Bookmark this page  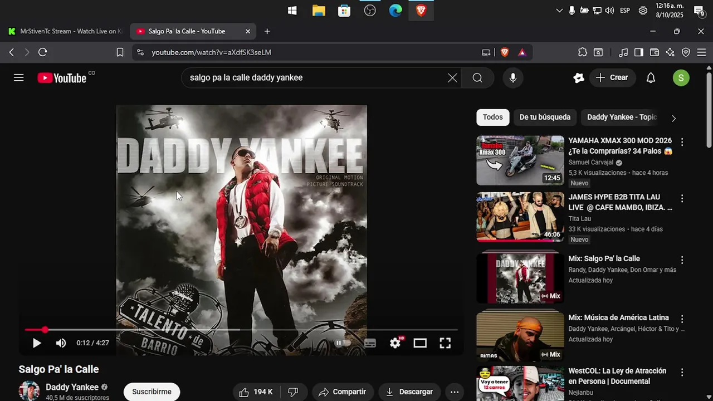[x=120, y=52]
